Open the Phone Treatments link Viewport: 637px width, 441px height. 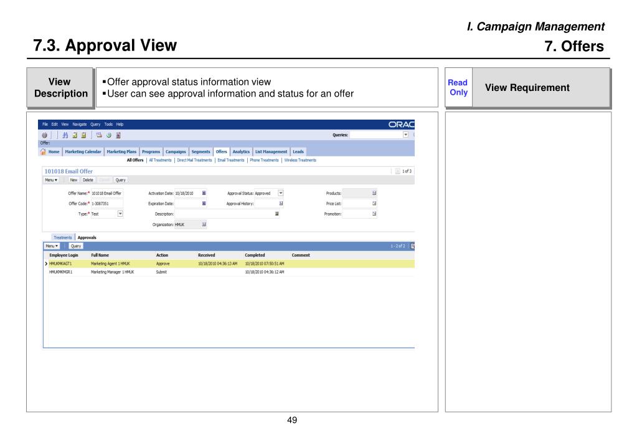click(x=265, y=160)
